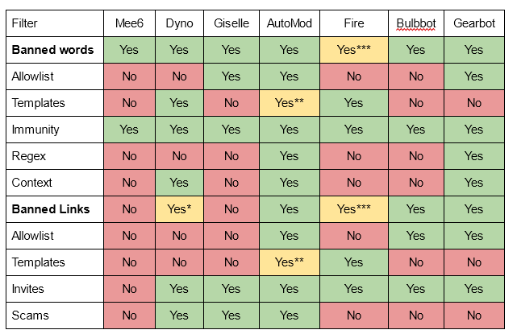Click the Dyno column header

pos(179,23)
